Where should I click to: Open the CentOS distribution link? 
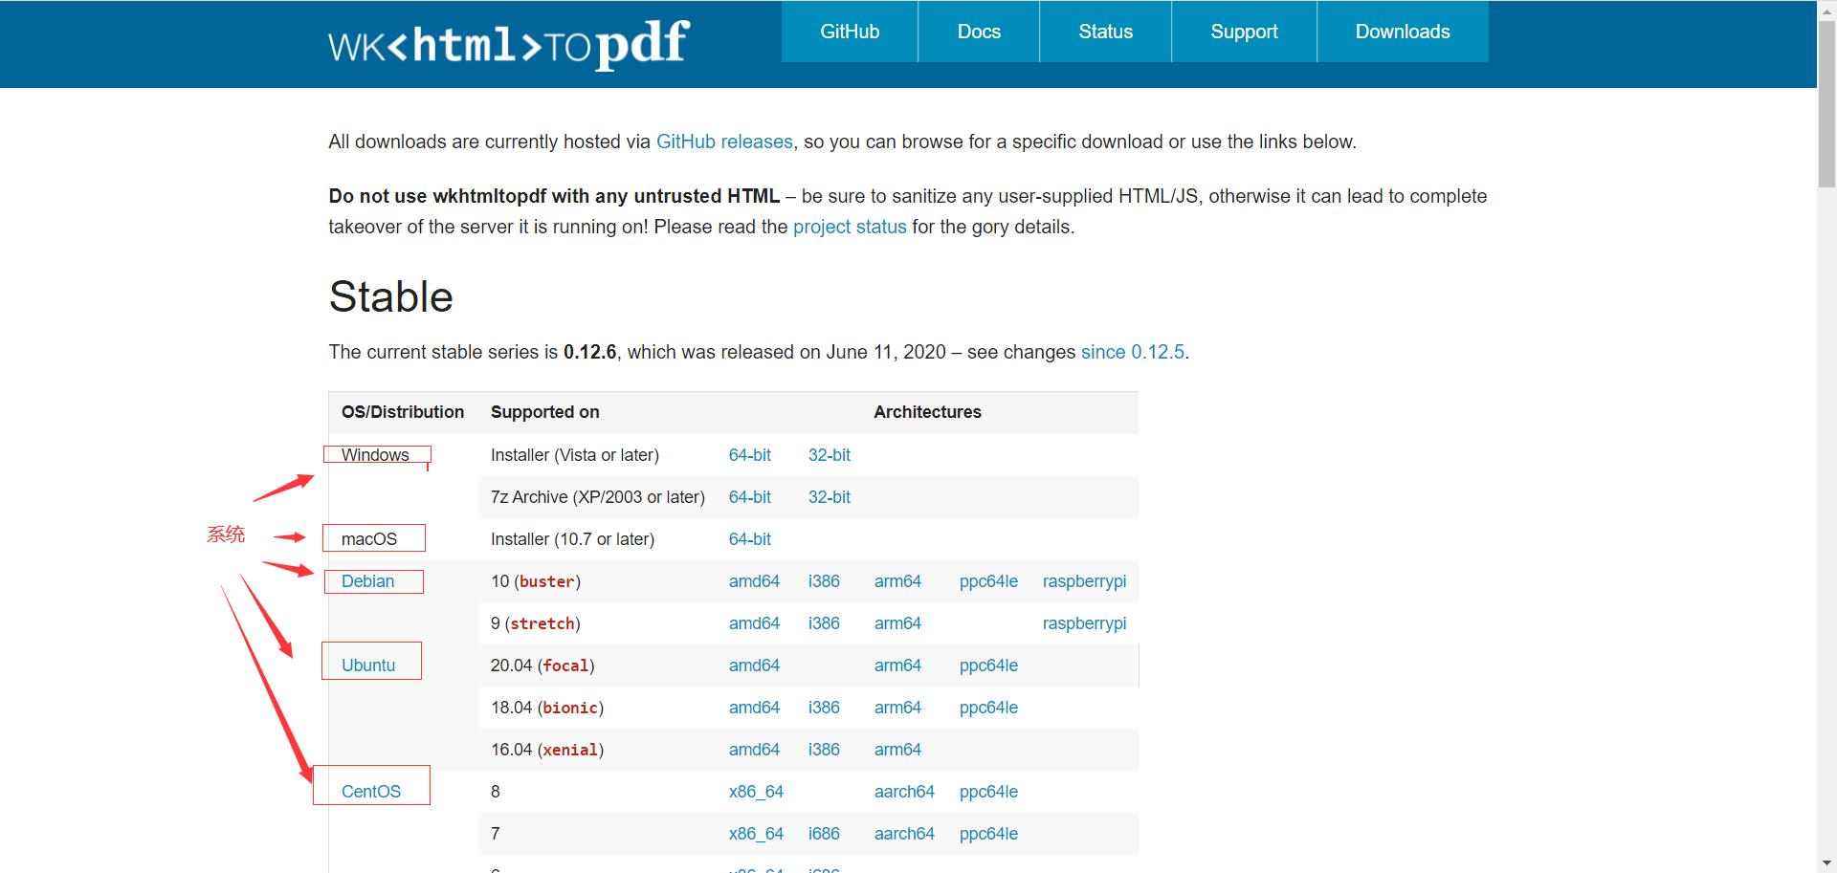[x=371, y=792]
